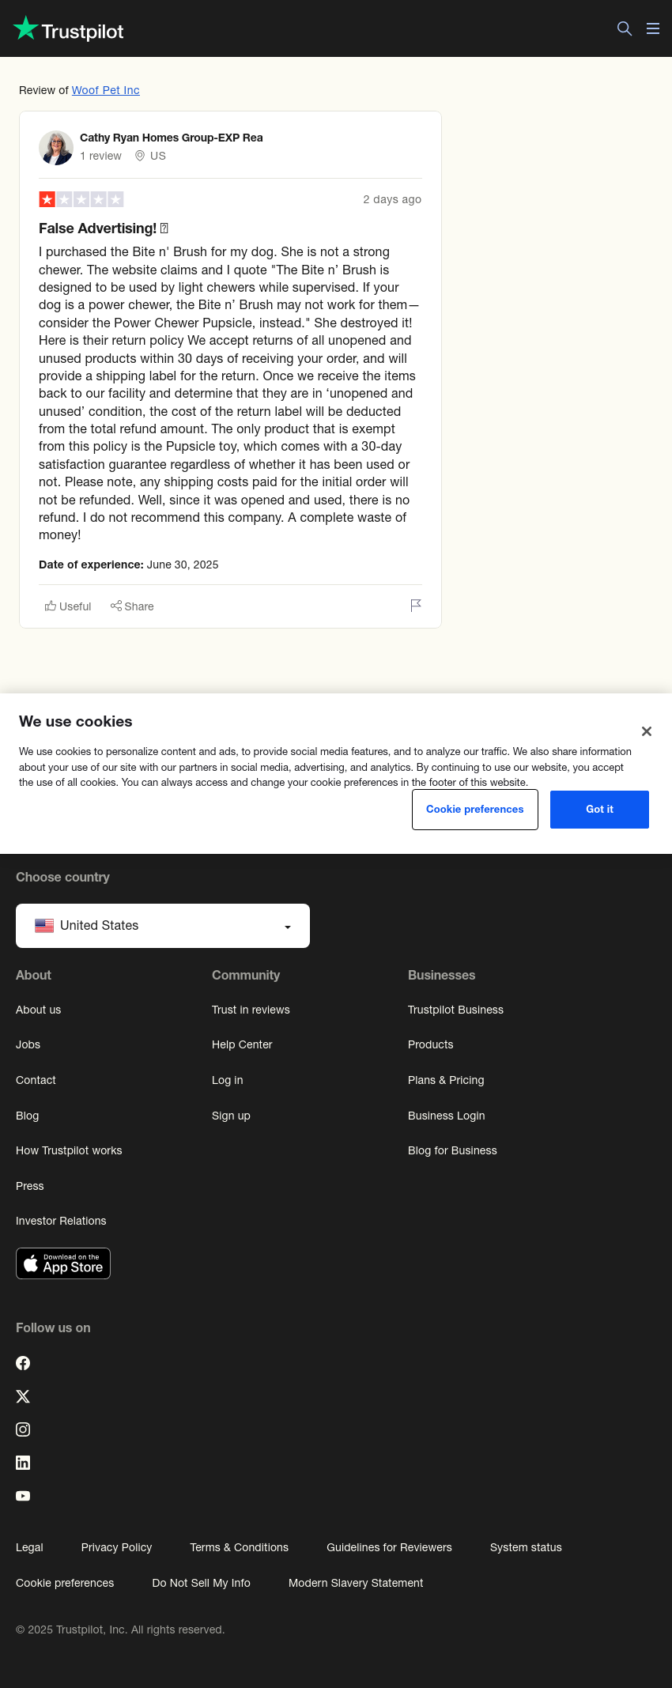Open Trustpilot's X profile icon
This screenshot has height=1688, width=672.
point(23,1396)
